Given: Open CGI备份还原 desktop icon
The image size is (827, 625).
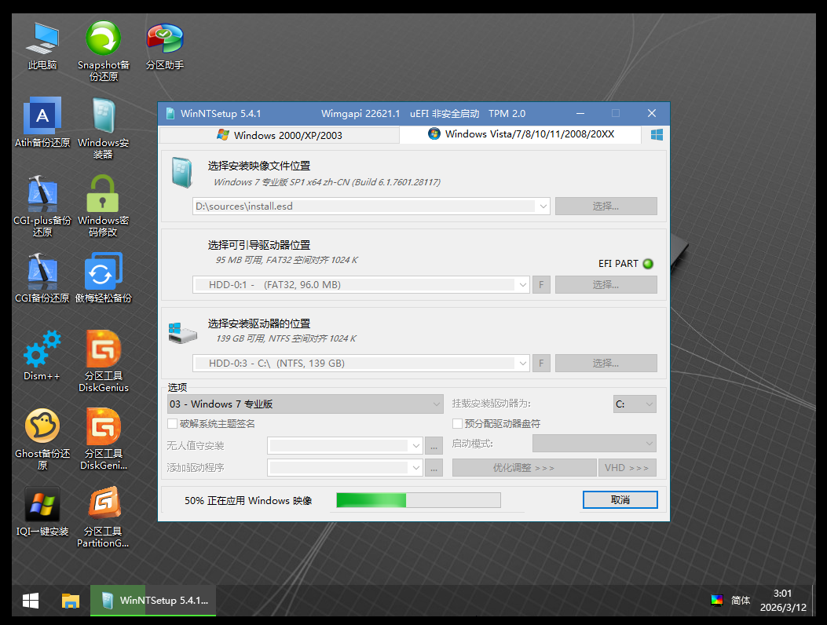Looking at the screenshot, I should pyautogui.click(x=42, y=278).
